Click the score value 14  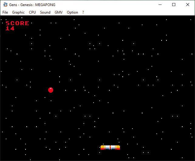coord(10,28)
